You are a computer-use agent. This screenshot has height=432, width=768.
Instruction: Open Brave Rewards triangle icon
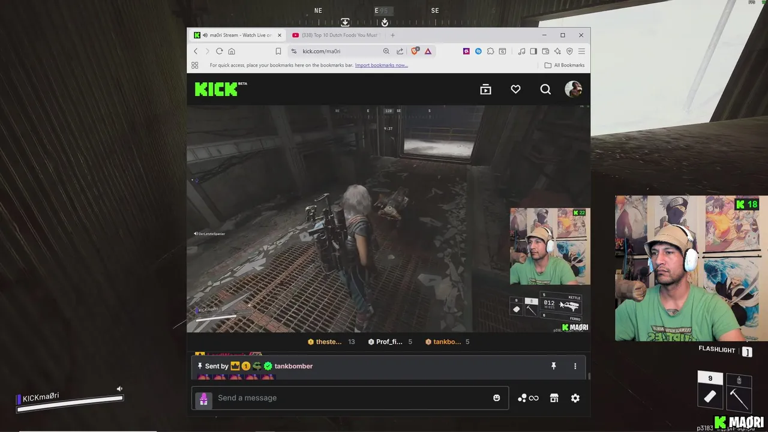coord(428,52)
